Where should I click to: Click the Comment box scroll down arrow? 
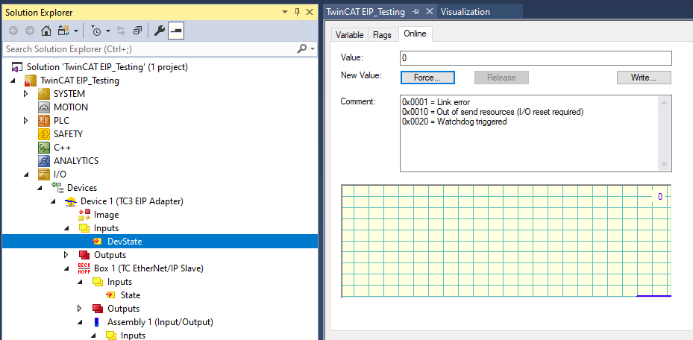point(664,164)
